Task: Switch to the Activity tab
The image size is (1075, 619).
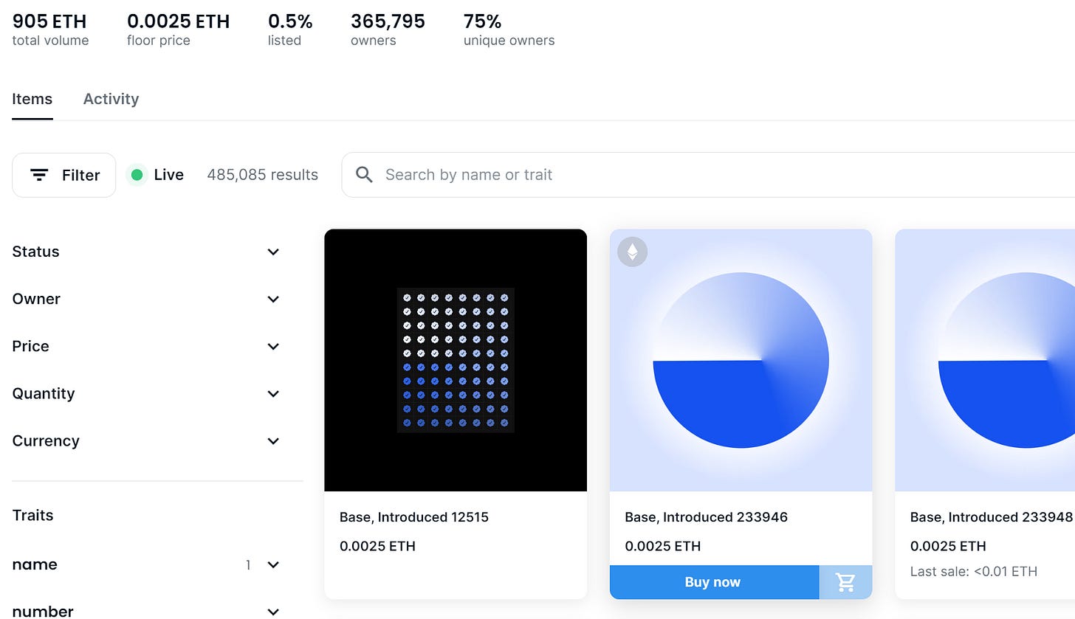Action: (x=111, y=99)
